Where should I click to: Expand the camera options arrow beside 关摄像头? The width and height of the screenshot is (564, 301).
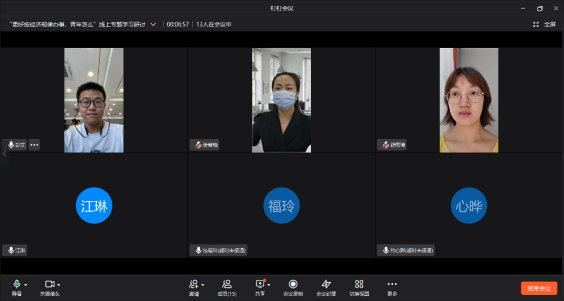click(x=59, y=285)
